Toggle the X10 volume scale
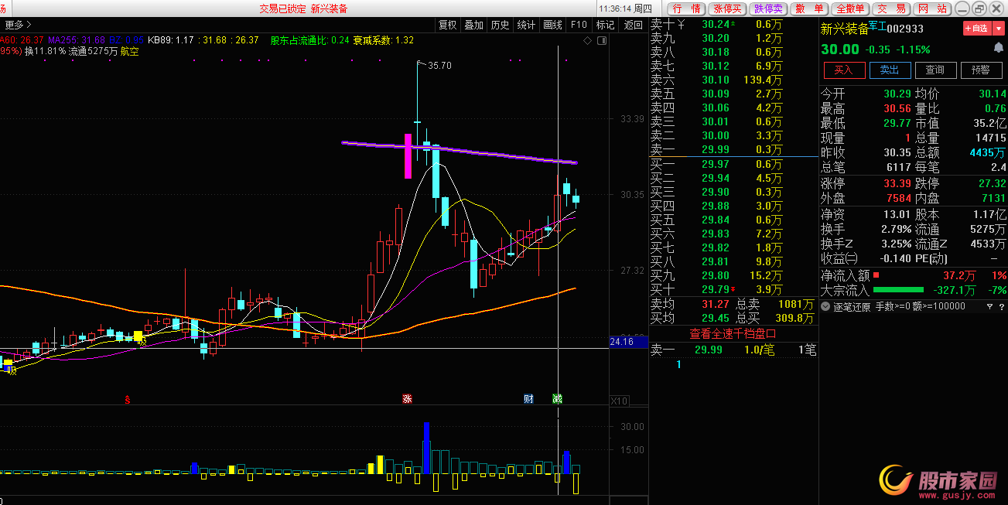The width and height of the screenshot is (1008, 505). click(x=619, y=401)
